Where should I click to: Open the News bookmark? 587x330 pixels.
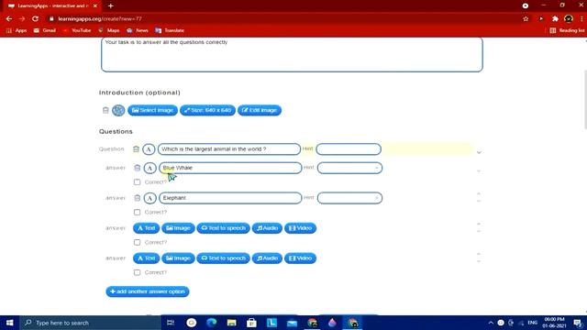coord(138,30)
